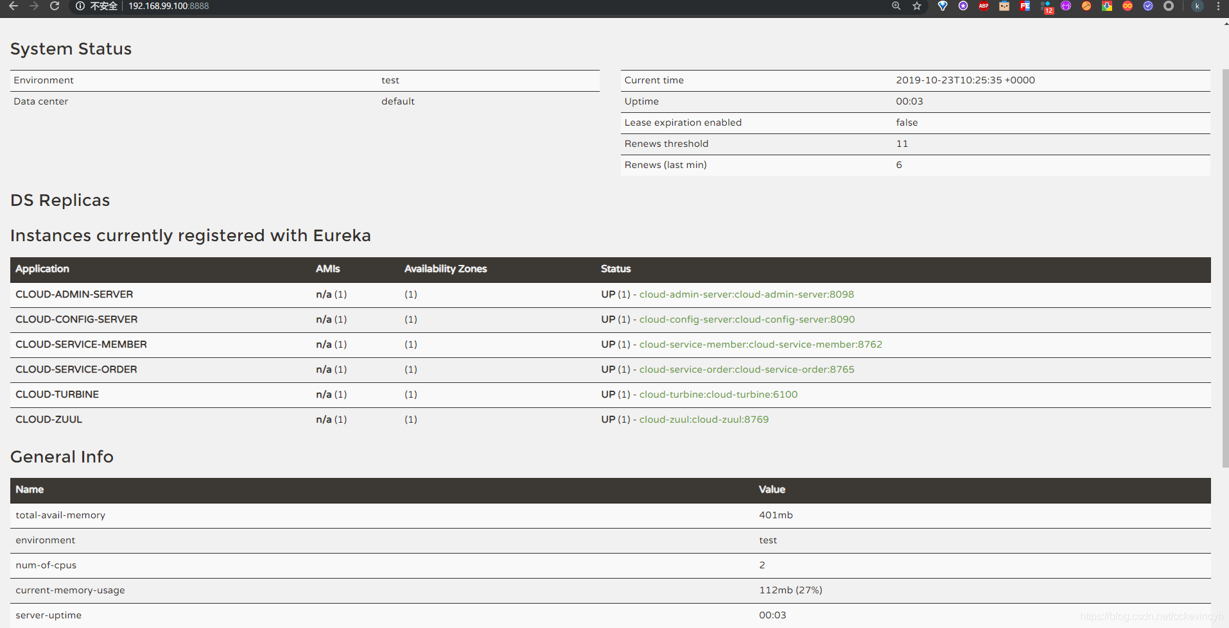Screen dimensions: 1229x628
Task: Open the red infinity extension icon
Action: pos(1128,6)
